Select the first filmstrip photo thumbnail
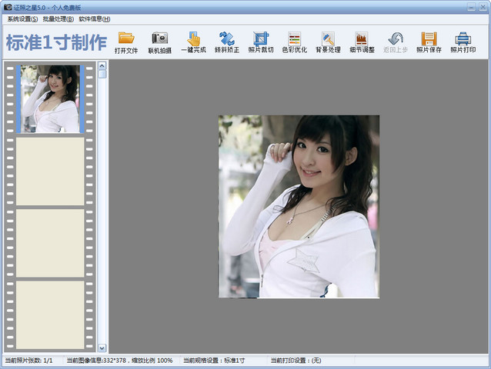This screenshot has width=491, height=369. [50, 99]
